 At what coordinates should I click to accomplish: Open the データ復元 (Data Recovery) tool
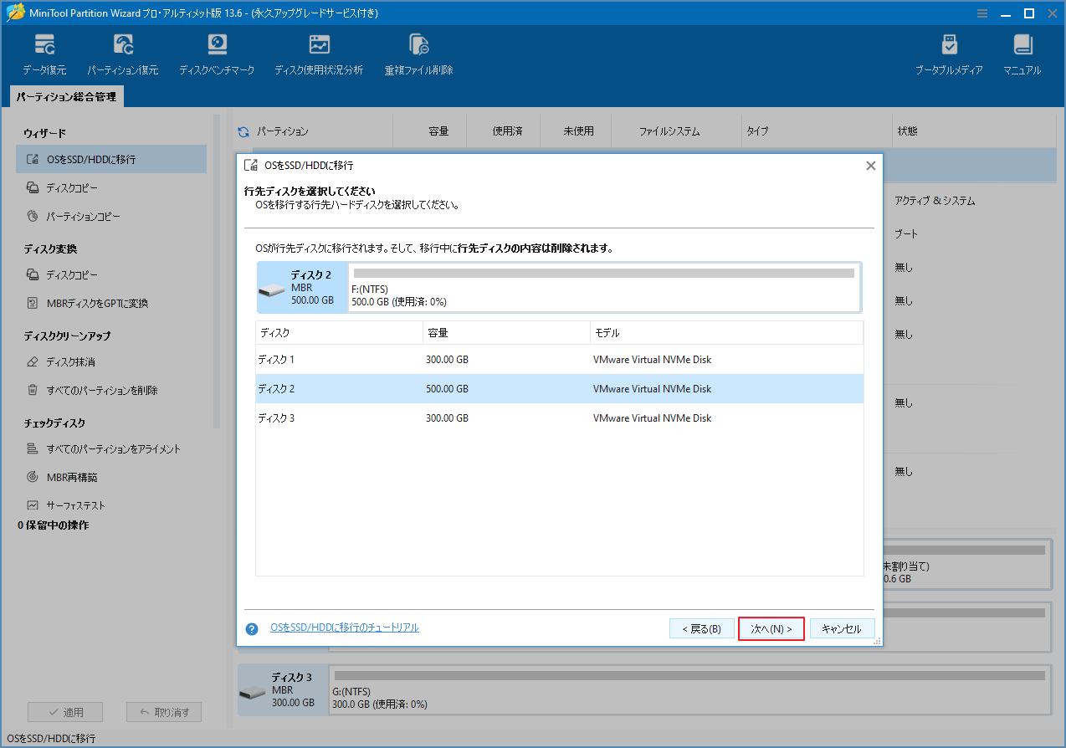click(x=44, y=52)
